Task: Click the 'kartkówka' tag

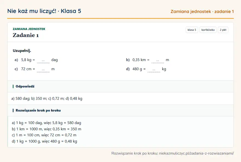Action: (x=208, y=30)
